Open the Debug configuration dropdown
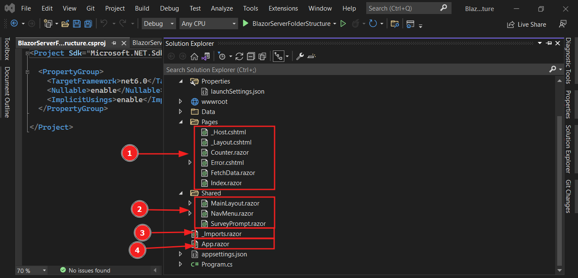 [159, 24]
